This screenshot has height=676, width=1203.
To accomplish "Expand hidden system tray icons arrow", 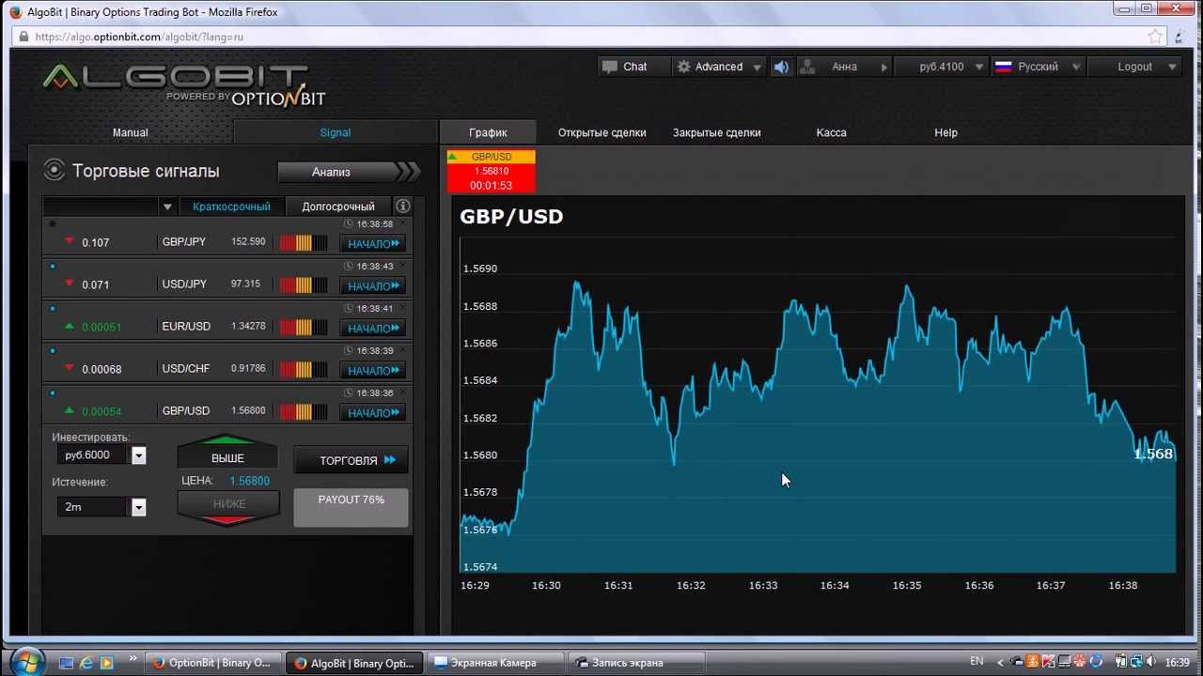I will (1000, 663).
